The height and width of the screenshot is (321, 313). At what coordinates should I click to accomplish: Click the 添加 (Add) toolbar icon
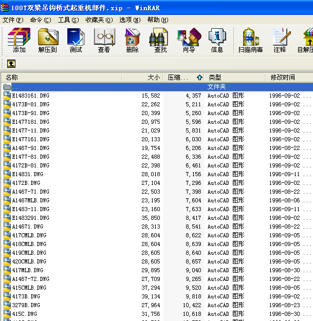click(x=19, y=41)
